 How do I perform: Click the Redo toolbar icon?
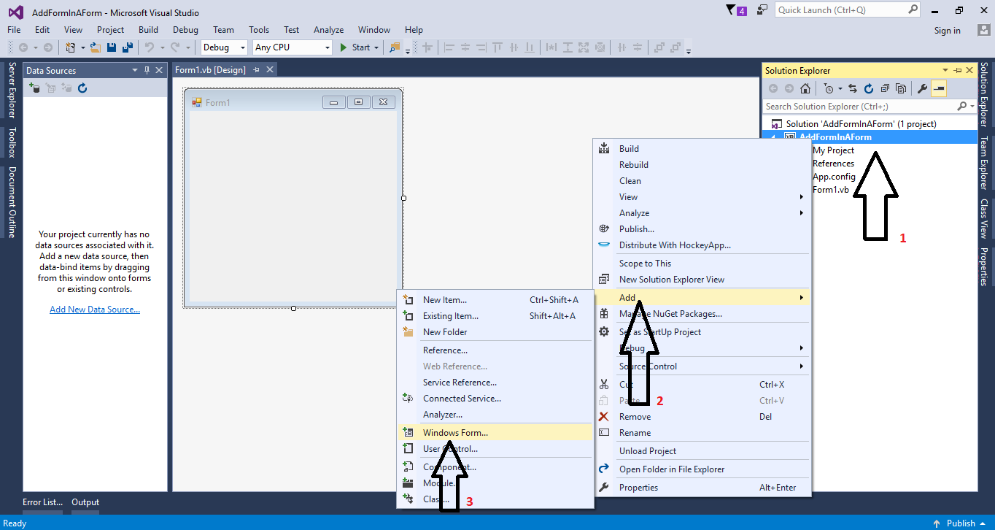(175, 47)
